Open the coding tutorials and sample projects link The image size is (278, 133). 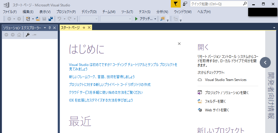[123, 66]
